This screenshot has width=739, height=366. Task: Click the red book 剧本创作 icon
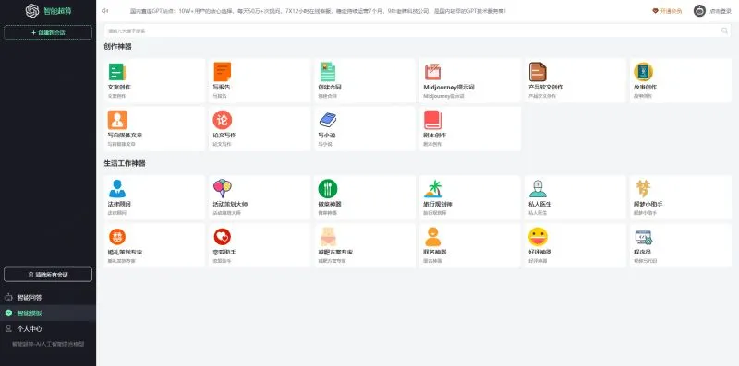[x=432, y=120]
